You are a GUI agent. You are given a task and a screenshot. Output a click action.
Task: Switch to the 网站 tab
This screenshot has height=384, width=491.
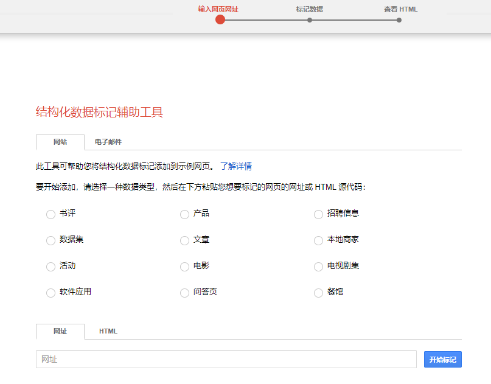60,142
